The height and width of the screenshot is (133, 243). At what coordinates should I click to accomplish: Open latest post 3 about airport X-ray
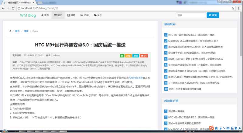coord(195,47)
